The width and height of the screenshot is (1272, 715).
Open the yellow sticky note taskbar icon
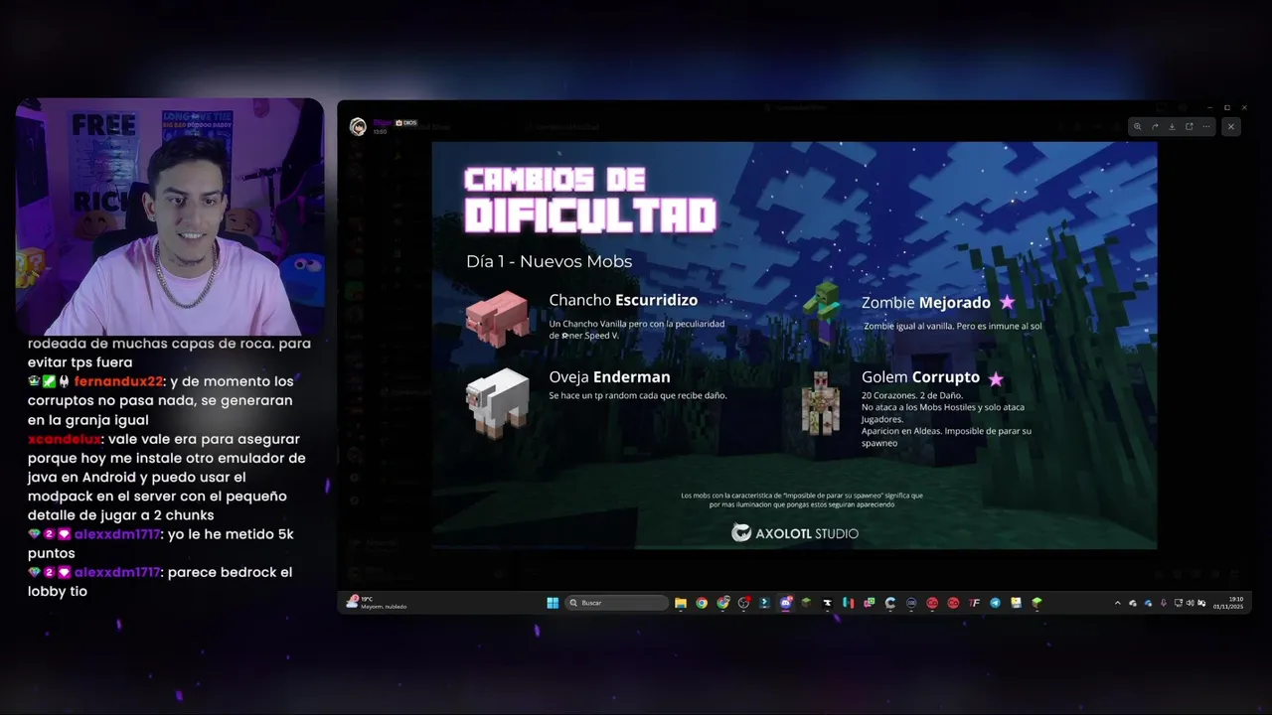(x=1016, y=603)
